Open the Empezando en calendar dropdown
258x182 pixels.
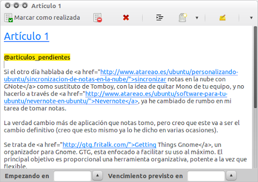coord(97,175)
